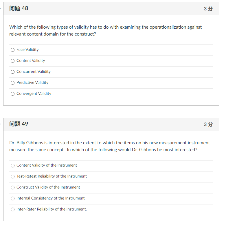The width and height of the screenshot is (237, 229).
Task: Click the 问题 49 question header
Action: [x=18, y=124]
